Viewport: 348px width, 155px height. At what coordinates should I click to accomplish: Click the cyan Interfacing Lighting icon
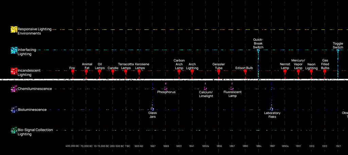pyautogui.click(x=14, y=50)
